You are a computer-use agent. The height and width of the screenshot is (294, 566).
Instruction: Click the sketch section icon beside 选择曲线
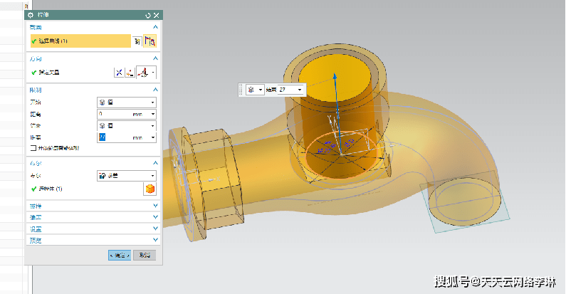click(x=137, y=41)
